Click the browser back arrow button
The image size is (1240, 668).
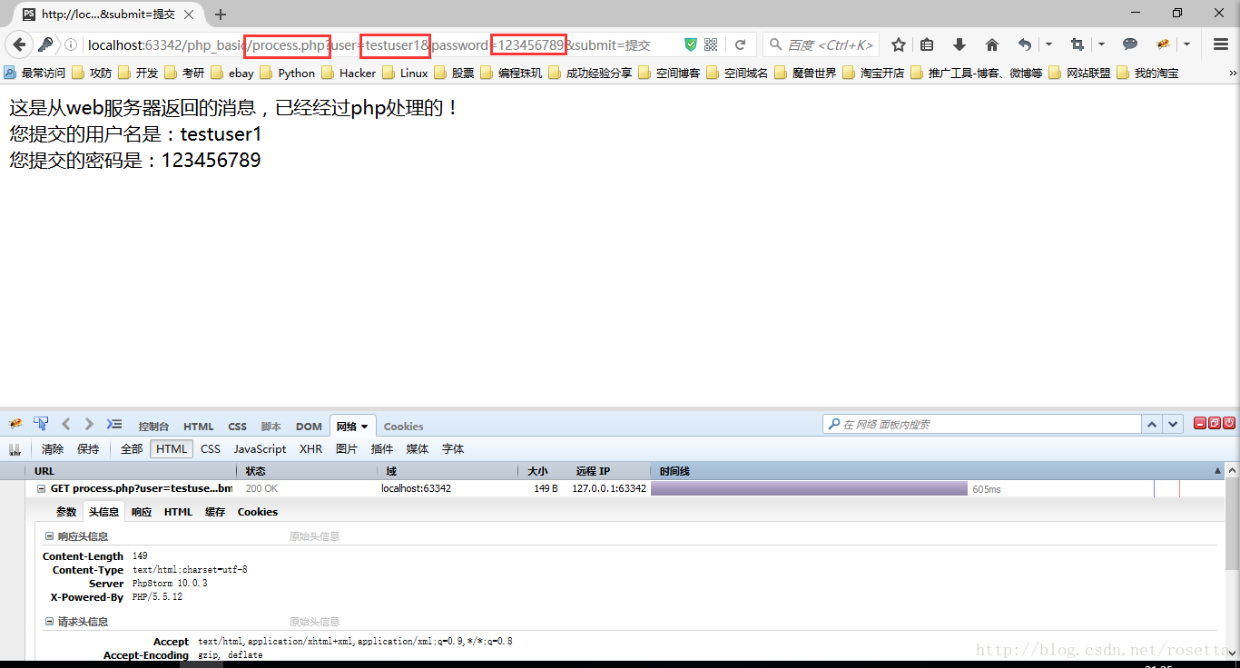tap(19, 44)
